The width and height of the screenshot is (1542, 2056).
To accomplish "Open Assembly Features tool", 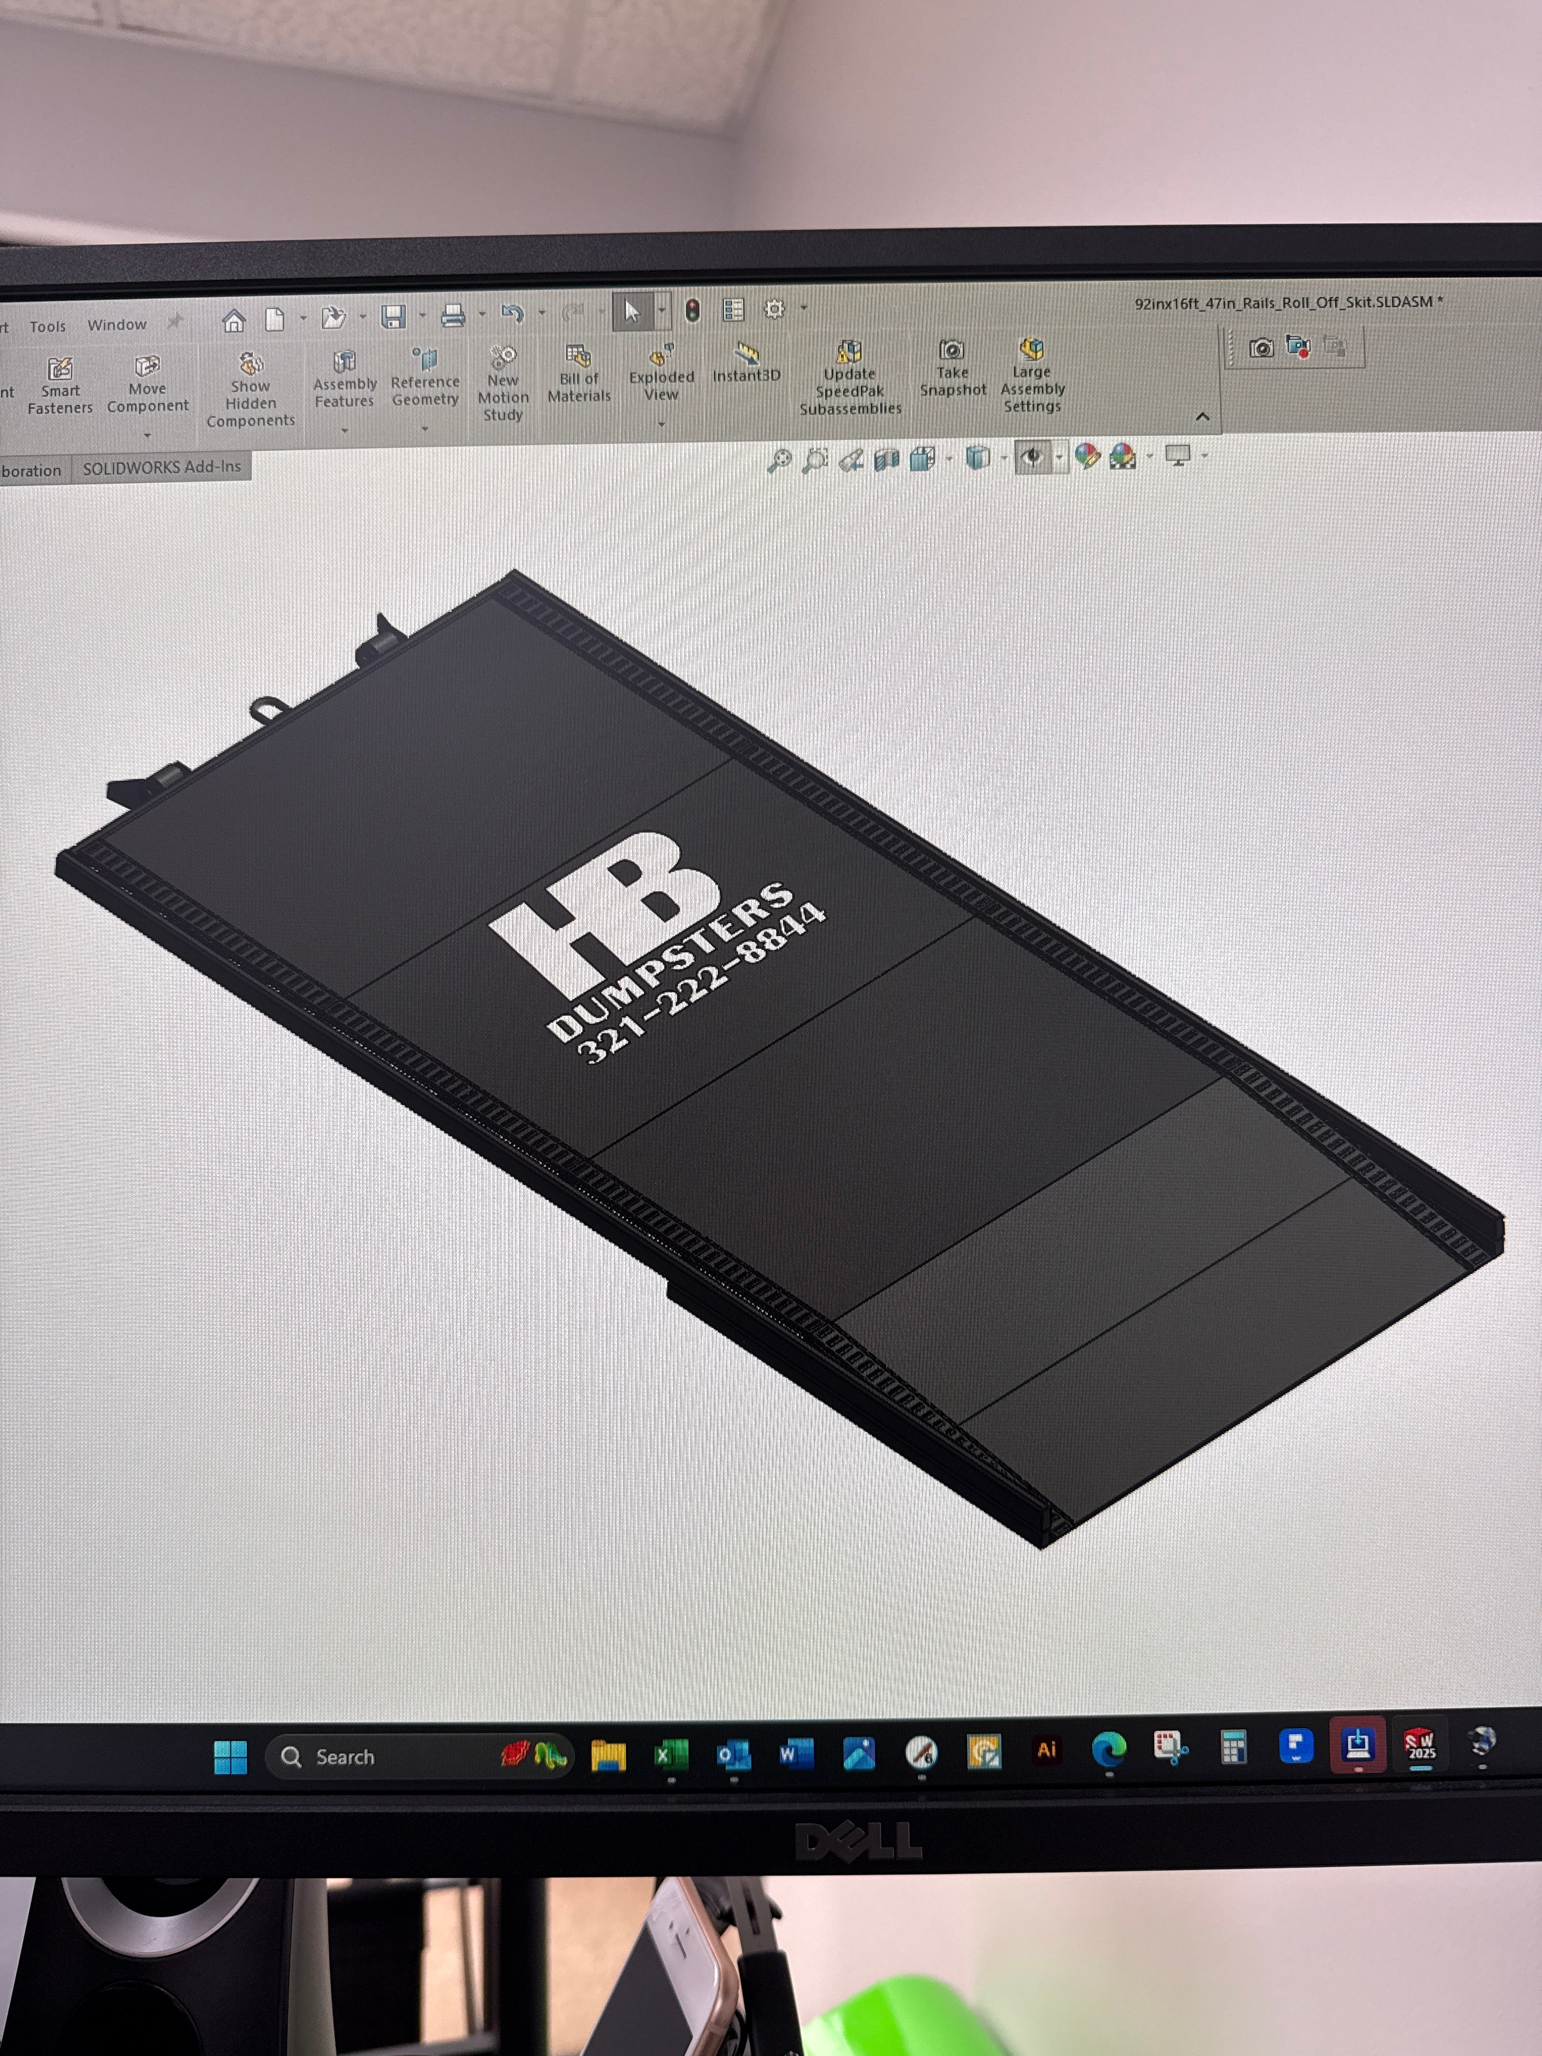I will pyautogui.click(x=344, y=379).
